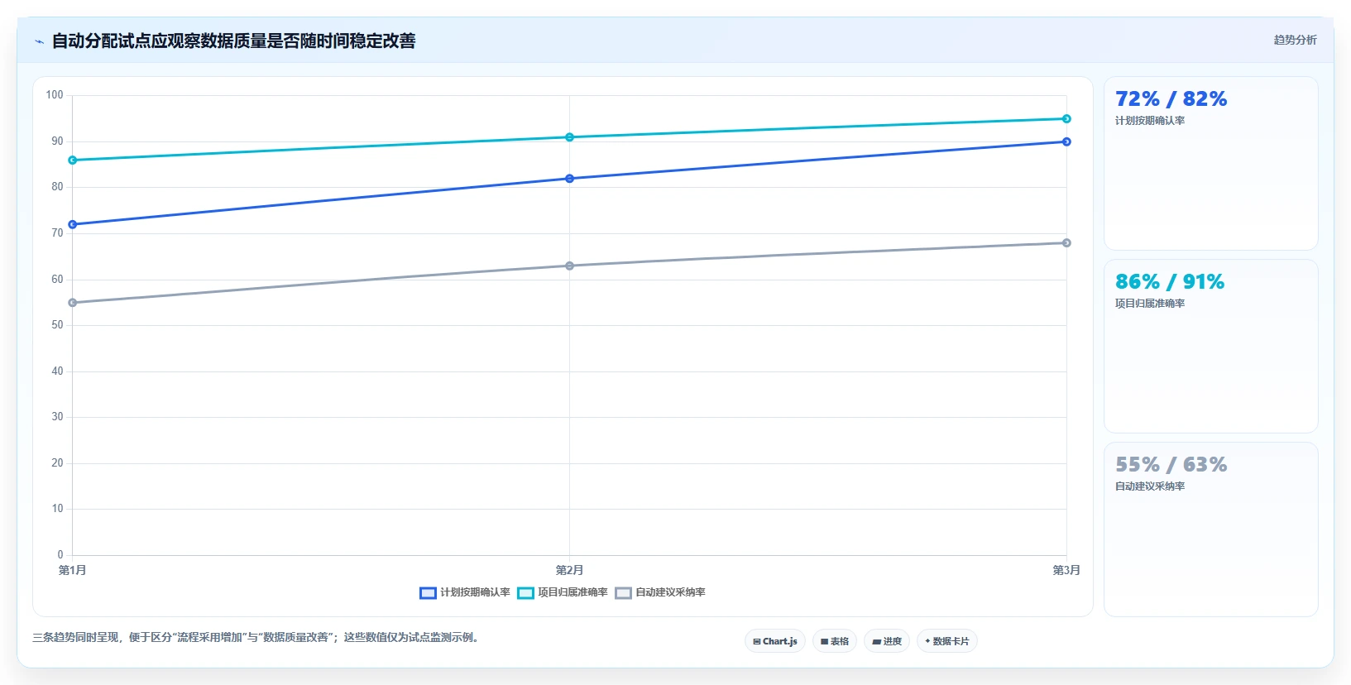Click the 第1月 blue data point
This screenshot has height=685, width=1351.
click(x=73, y=224)
